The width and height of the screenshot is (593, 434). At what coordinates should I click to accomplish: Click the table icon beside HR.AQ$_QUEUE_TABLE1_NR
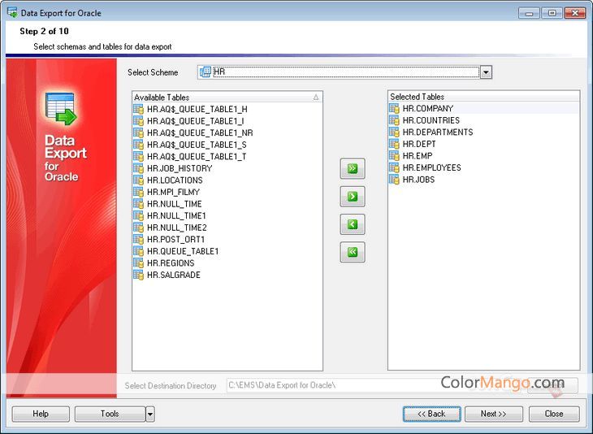pyautogui.click(x=138, y=132)
